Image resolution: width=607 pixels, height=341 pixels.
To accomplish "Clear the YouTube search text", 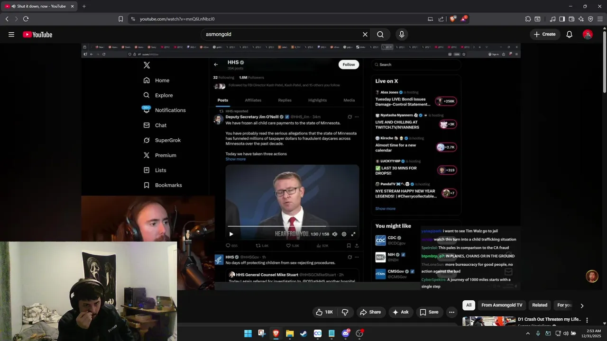I will [365, 34].
